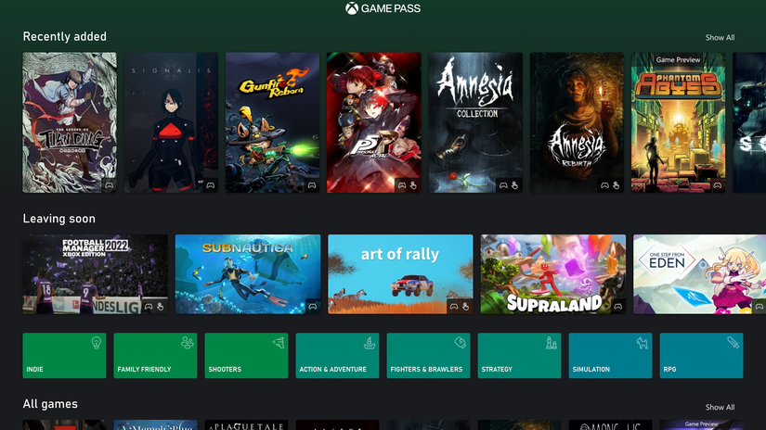
Task: Open the Action & Adventure category tile
Action: 337,356
